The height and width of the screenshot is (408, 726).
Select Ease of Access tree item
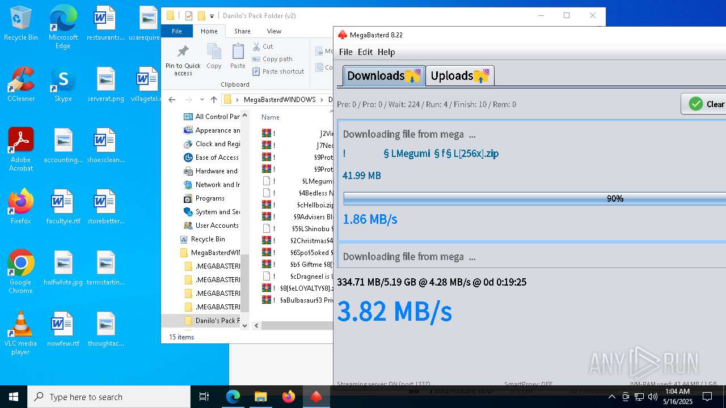212,158
